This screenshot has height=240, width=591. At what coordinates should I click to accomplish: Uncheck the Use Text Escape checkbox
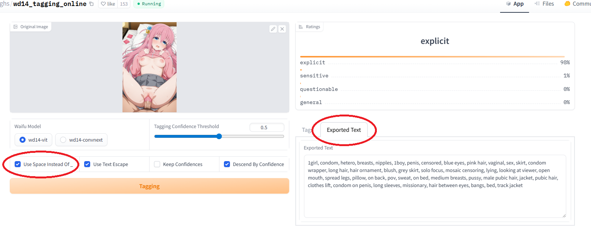[x=87, y=164]
